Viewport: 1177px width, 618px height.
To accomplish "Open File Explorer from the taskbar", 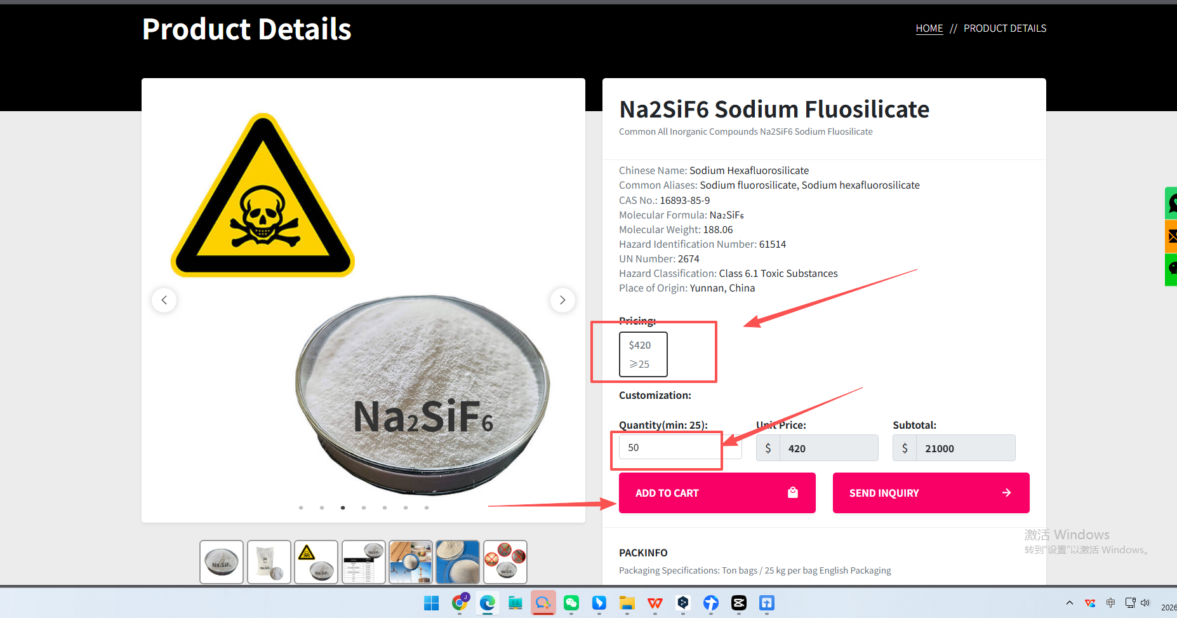I will point(627,603).
